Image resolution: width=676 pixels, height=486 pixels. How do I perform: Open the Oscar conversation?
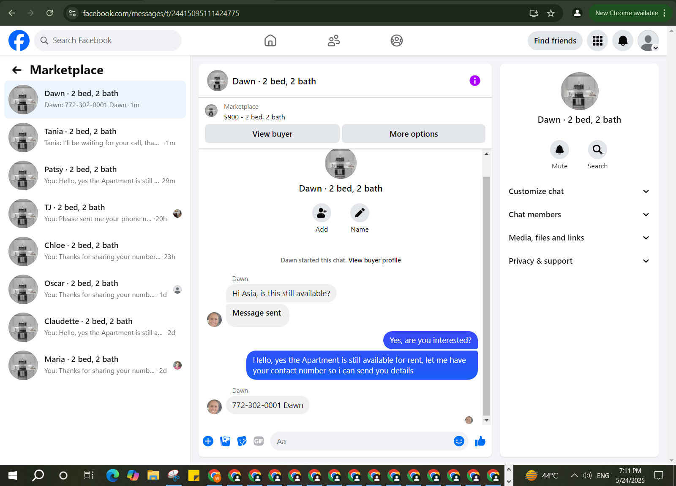coord(95,289)
